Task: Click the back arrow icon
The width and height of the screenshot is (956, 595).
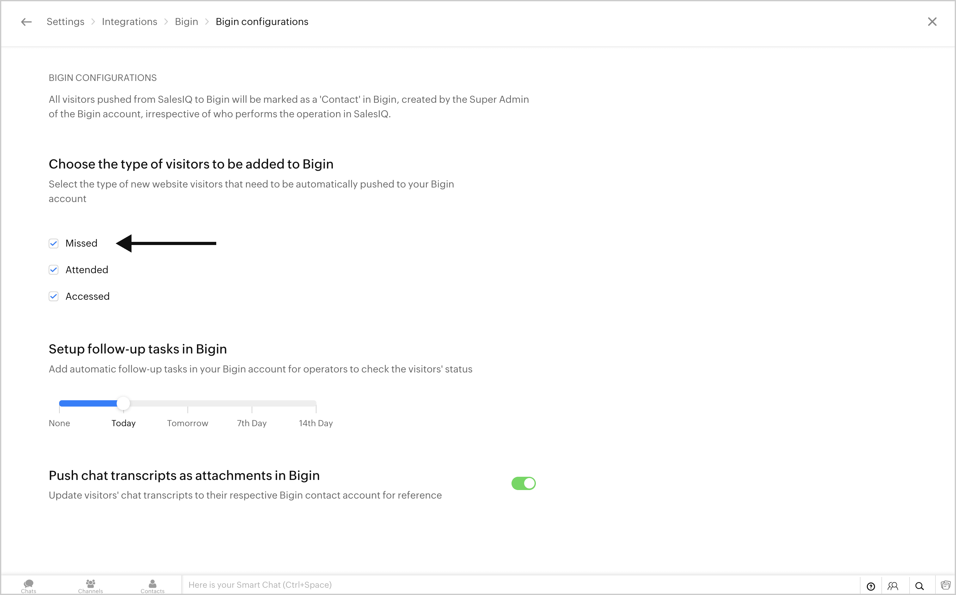Action: [26, 22]
